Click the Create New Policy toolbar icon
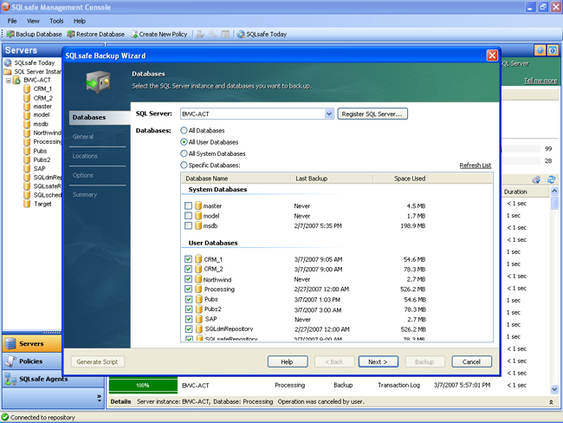 pyautogui.click(x=134, y=34)
